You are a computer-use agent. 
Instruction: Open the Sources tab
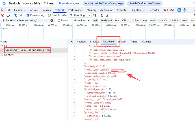point(46,10)
